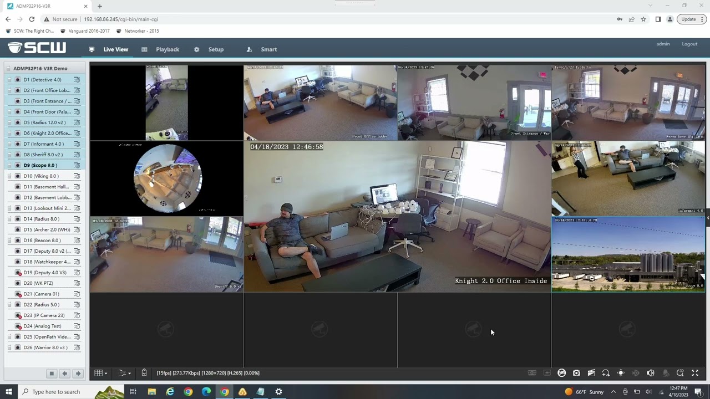
Task: Open stream settings icon for D9 row
Action: tap(77, 165)
